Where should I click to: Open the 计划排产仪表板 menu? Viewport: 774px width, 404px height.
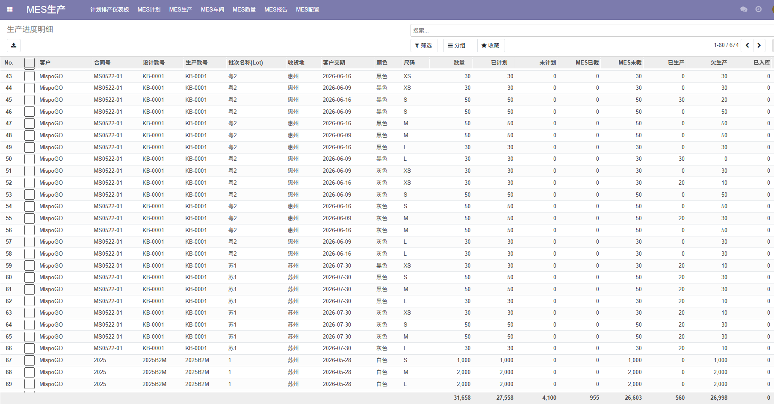pyautogui.click(x=109, y=9)
